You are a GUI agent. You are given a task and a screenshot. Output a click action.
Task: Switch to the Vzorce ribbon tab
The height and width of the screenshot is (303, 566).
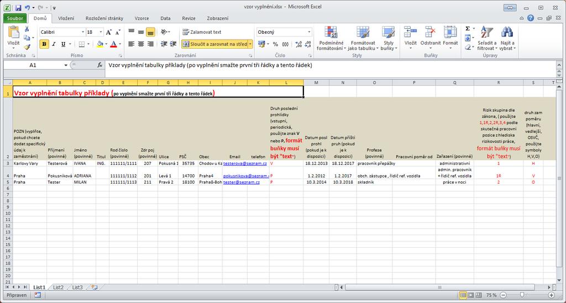[x=142, y=18]
